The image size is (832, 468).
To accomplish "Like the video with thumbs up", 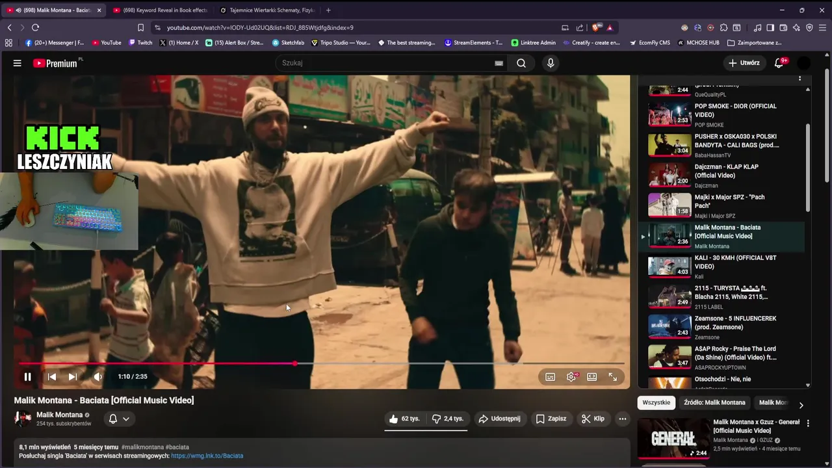I will pos(404,419).
